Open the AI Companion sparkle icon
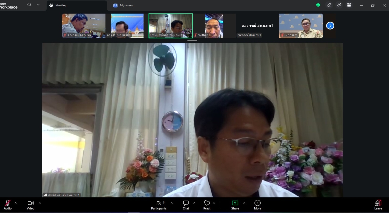Viewport: 389px width, 213px height. (x=339, y=5)
